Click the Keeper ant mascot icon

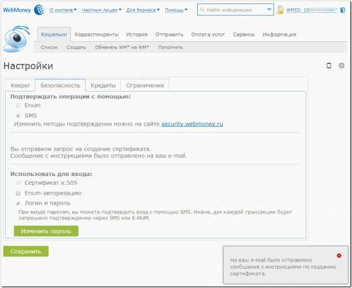[x=16, y=39]
